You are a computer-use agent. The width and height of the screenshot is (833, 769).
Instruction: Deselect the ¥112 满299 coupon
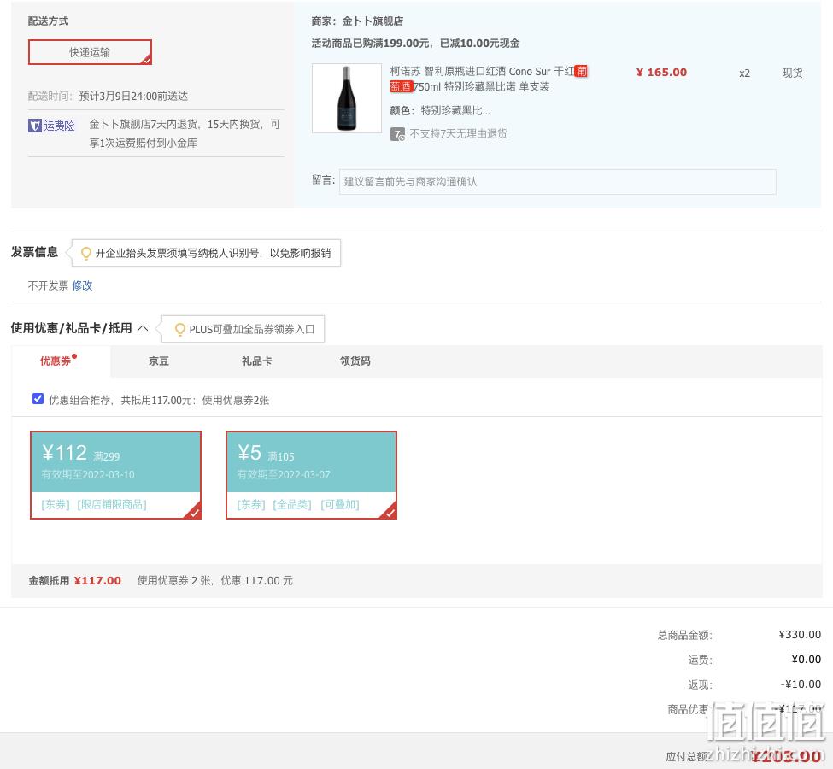click(116, 475)
